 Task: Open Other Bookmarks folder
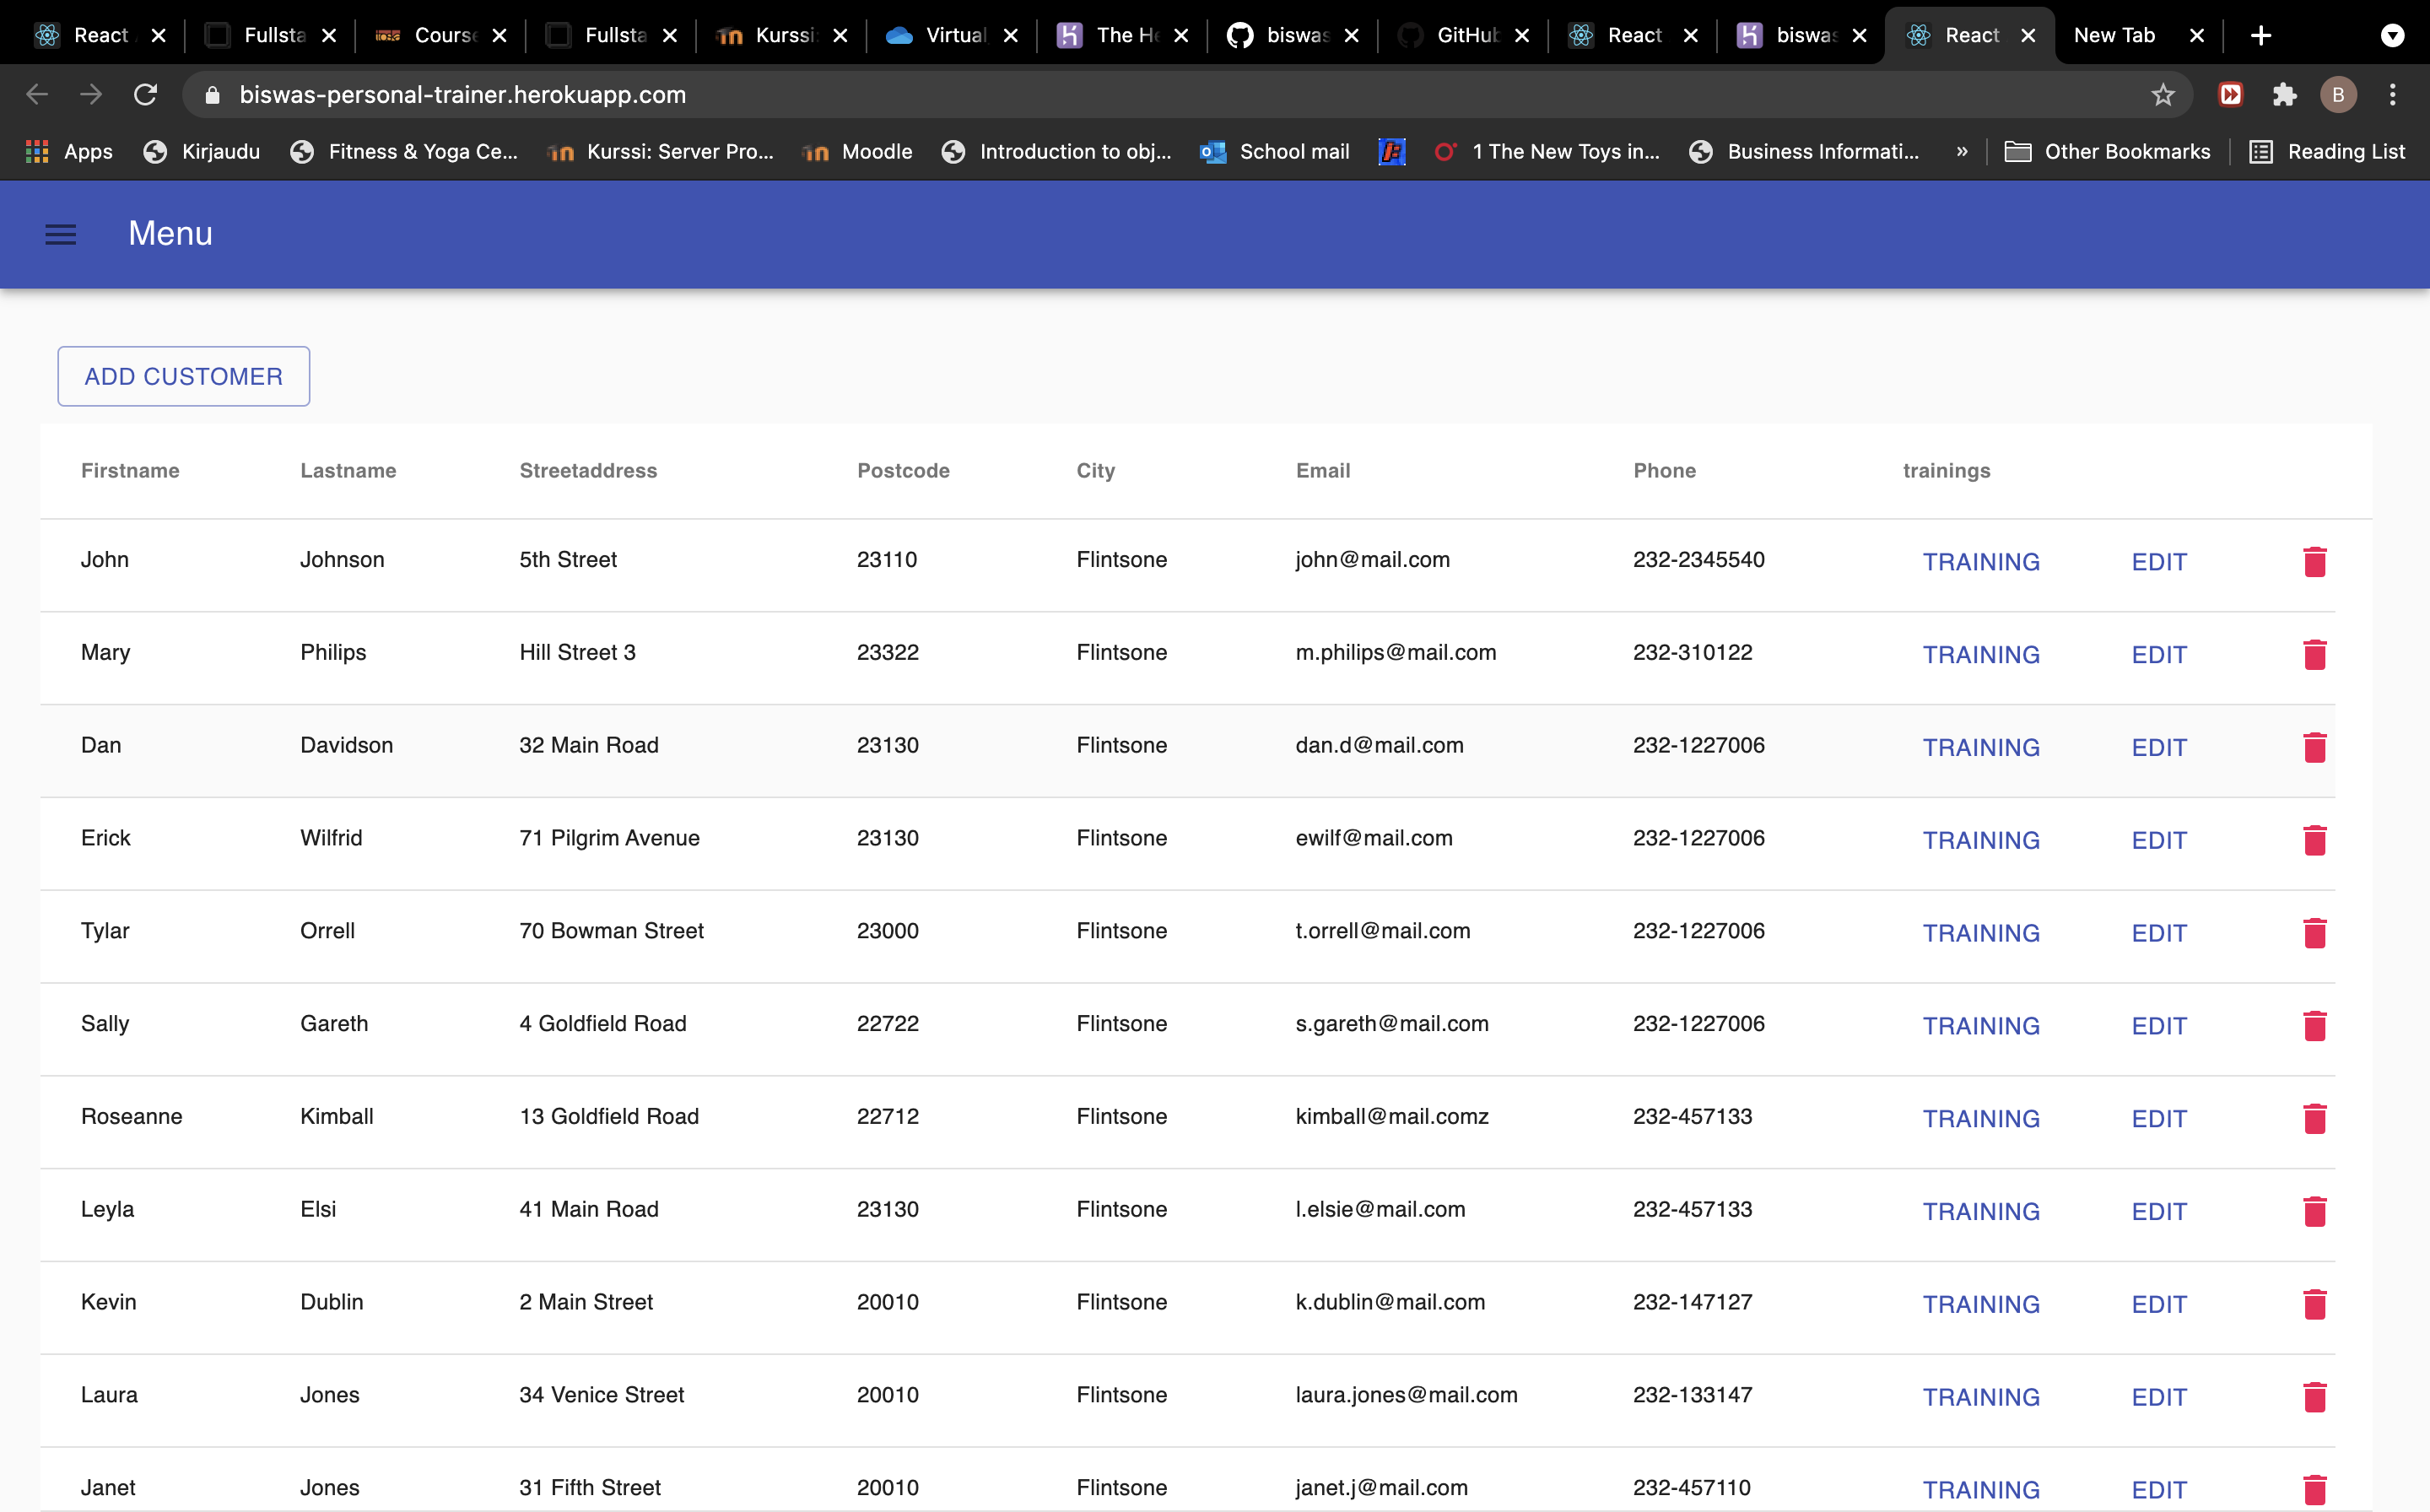point(2107,152)
